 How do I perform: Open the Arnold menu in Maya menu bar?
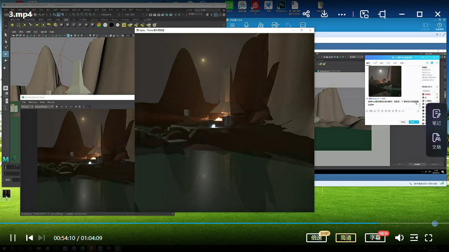pos(140,10)
